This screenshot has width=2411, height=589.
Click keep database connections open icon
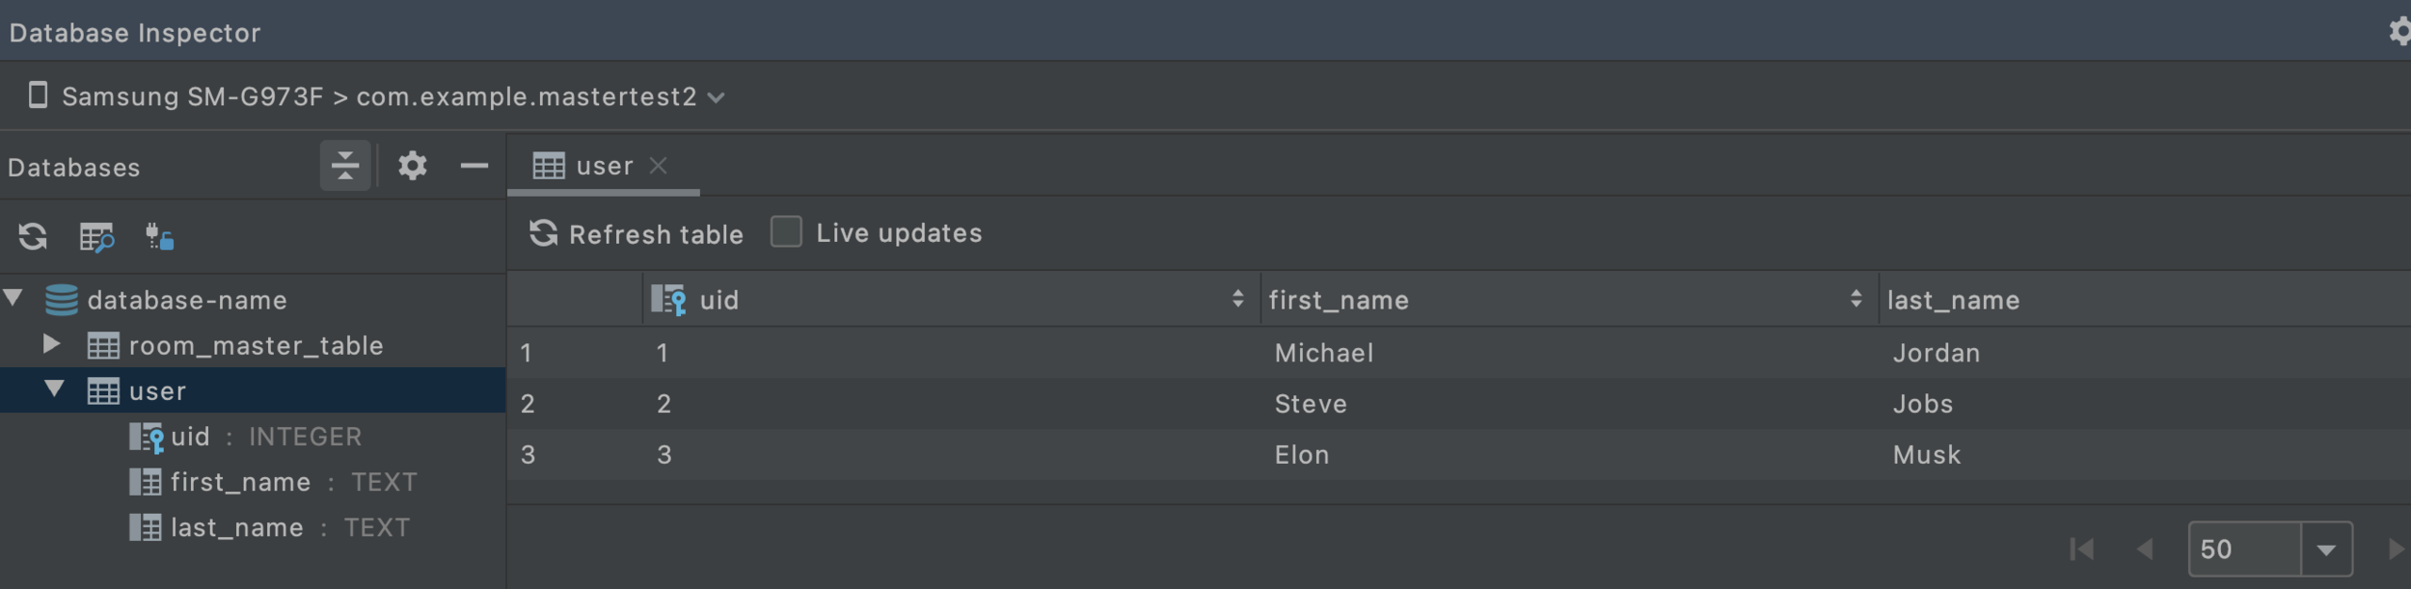click(x=159, y=236)
